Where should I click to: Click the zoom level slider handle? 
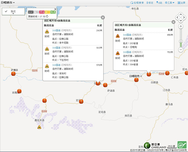click(181, 41)
